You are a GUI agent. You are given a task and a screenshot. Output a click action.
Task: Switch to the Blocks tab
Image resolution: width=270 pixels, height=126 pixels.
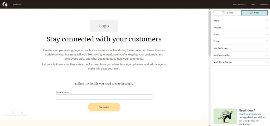227,13
